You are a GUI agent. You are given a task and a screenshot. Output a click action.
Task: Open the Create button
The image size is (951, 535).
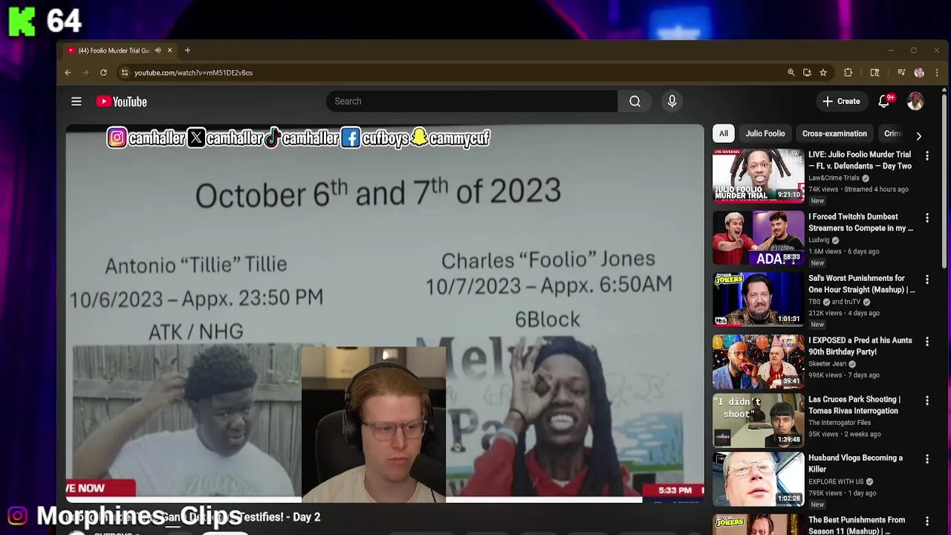841,101
